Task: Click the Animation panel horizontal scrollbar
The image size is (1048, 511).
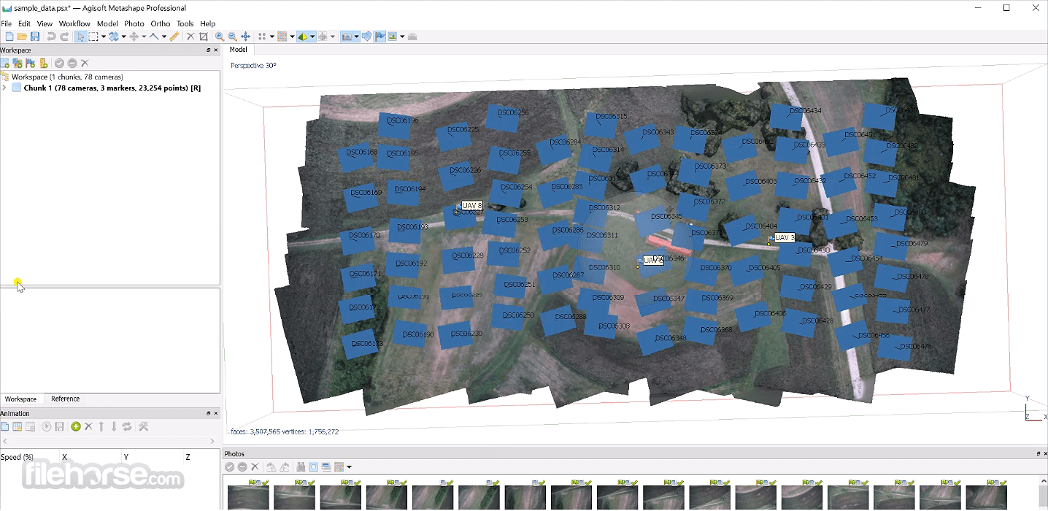Action: click(x=109, y=441)
